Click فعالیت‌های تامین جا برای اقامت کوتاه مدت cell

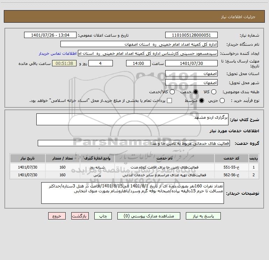[x=165, y=167]
